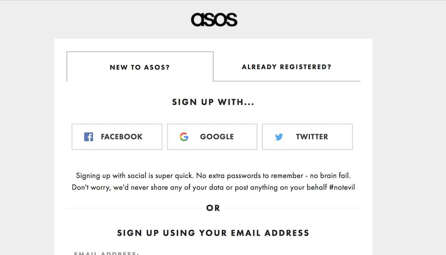Choose the GOOGLE text label to sign up
The height and width of the screenshot is (255, 446).
point(217,137)
